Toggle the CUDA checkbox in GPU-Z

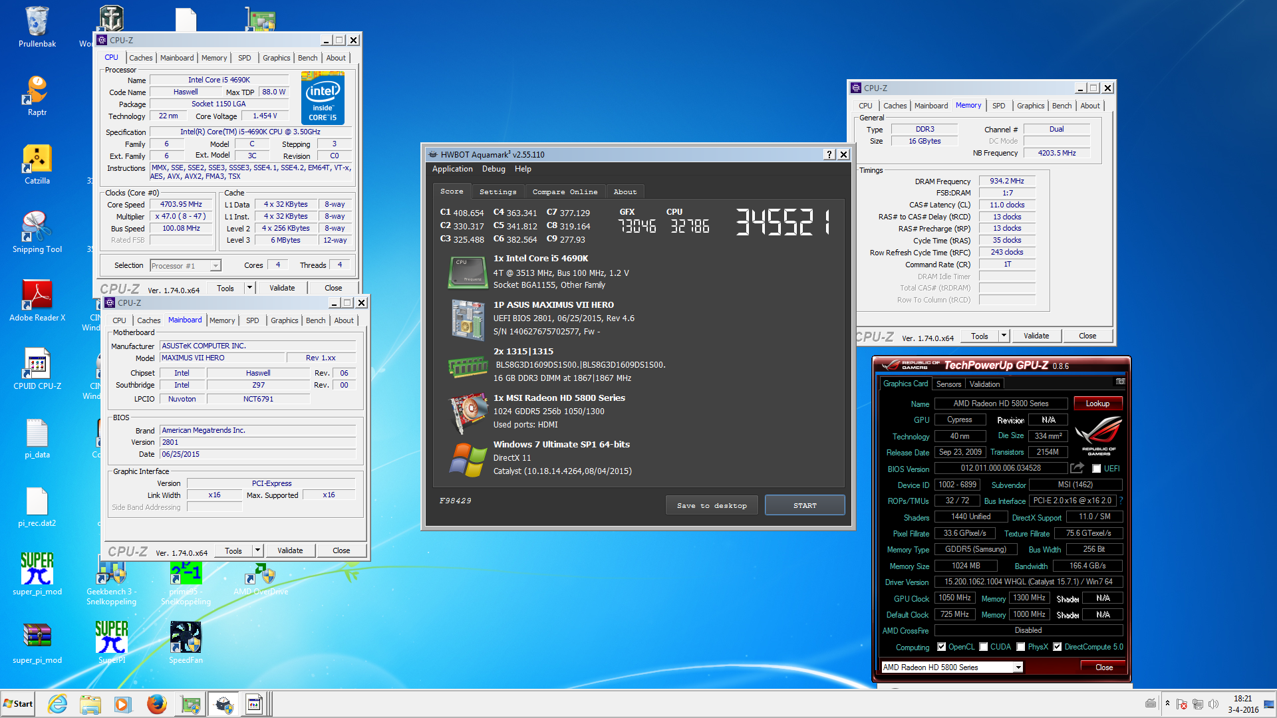click(x=983, y=647)
